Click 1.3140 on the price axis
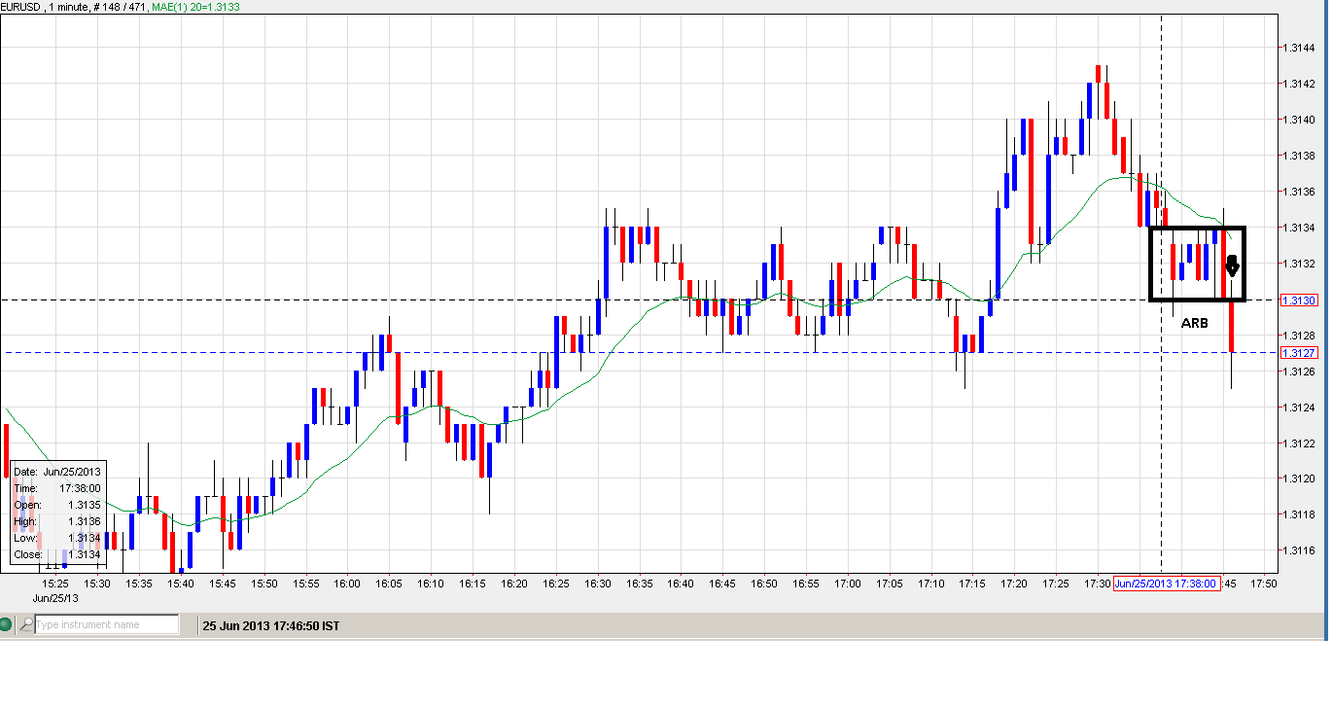Viewport: 1332px width, 708px height. (x=1300, y=120)
